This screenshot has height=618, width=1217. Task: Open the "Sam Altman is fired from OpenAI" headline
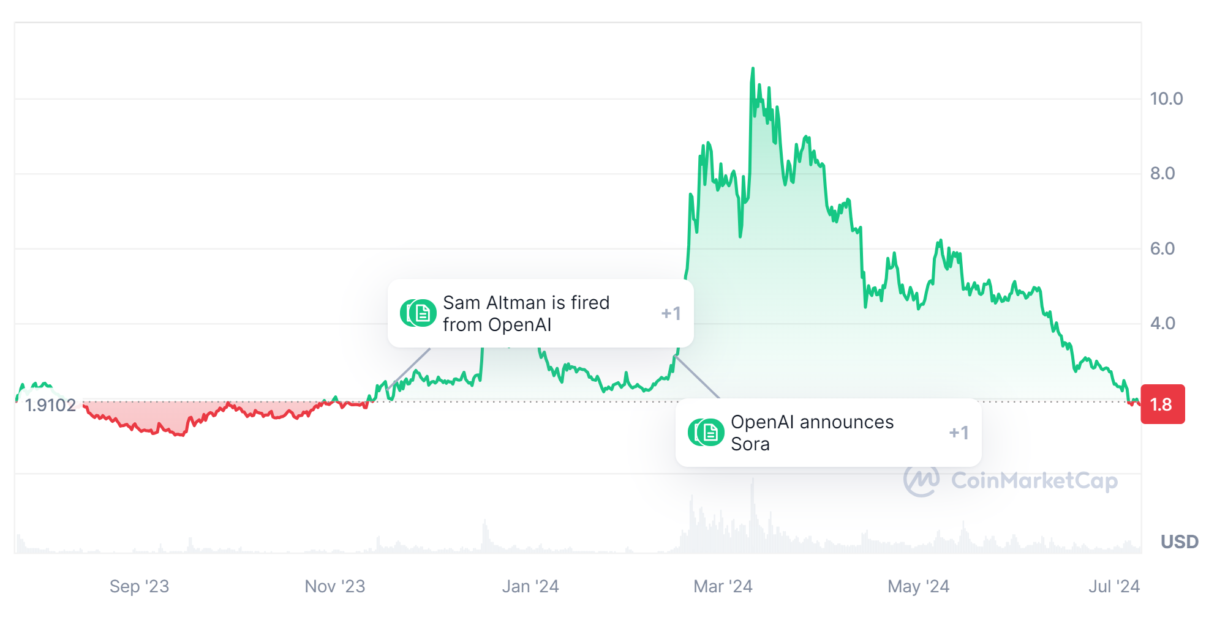click(x=526, y=313)
